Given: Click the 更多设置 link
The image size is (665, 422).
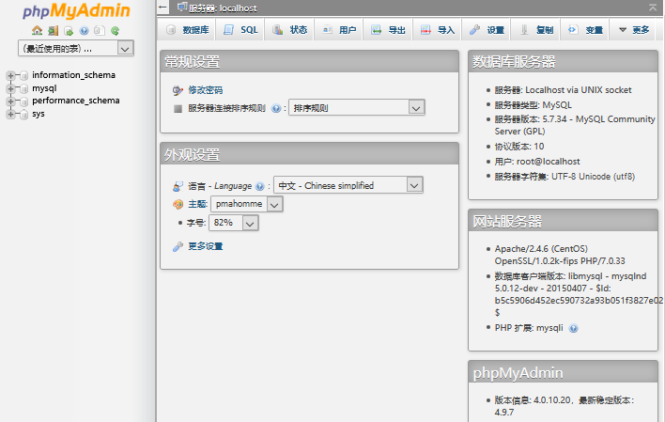Looking at the screenshot, I should (206, 246).
